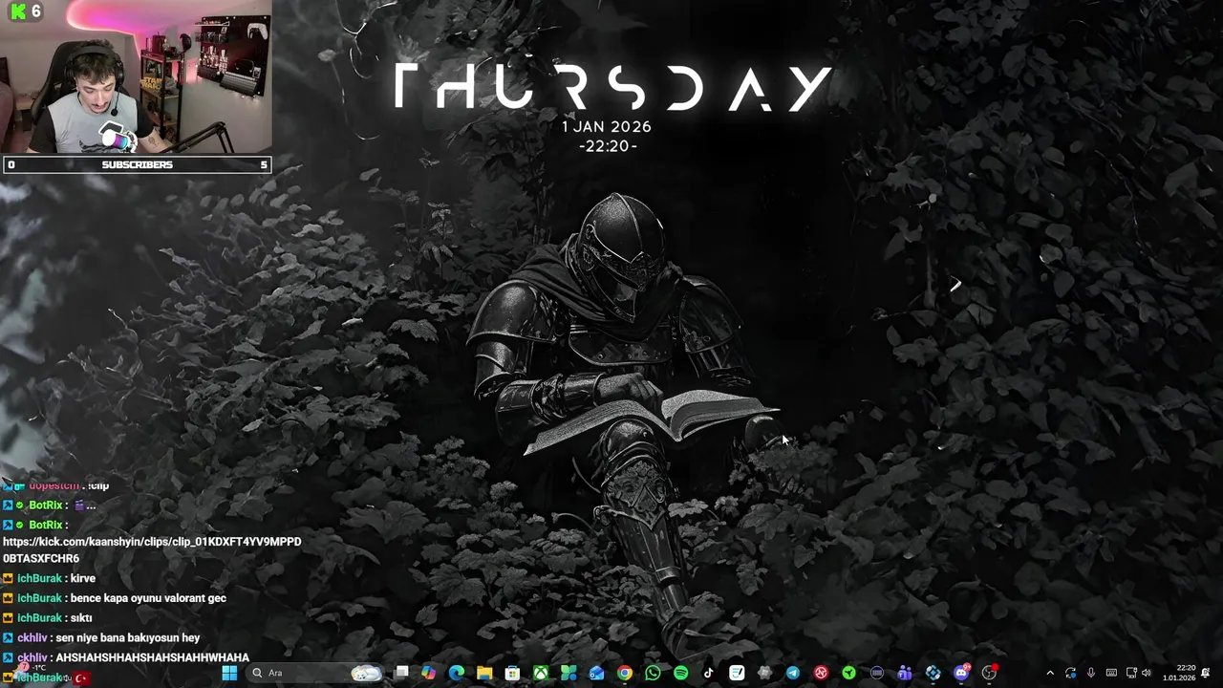The image size is (1223, 688).
Task: Show hidden system tray icons
Action: point(1050,673)
